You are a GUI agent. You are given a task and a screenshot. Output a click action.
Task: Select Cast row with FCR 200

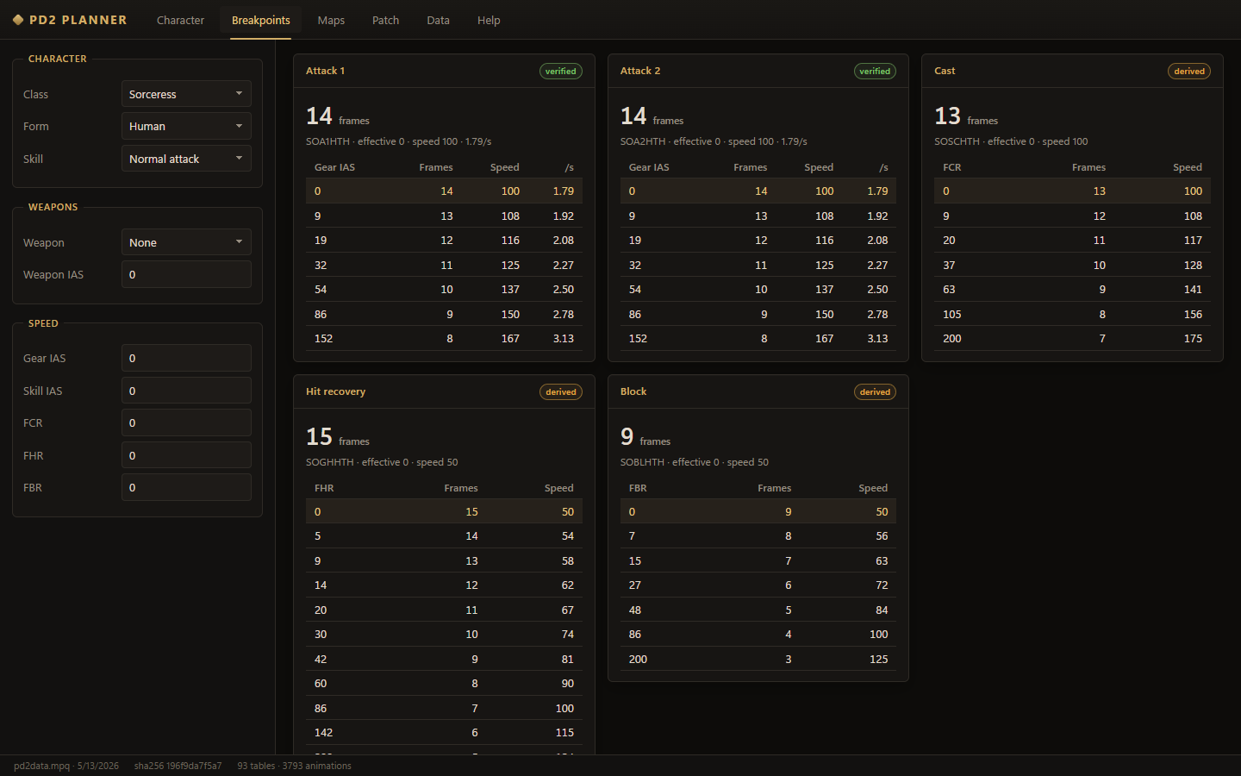1072,339
